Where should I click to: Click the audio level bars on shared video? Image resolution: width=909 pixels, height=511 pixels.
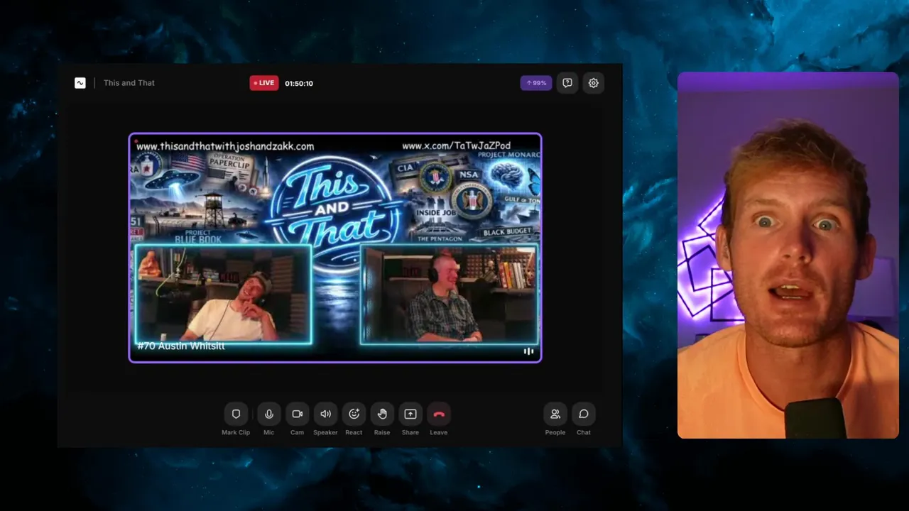click(x=528, y=351)
